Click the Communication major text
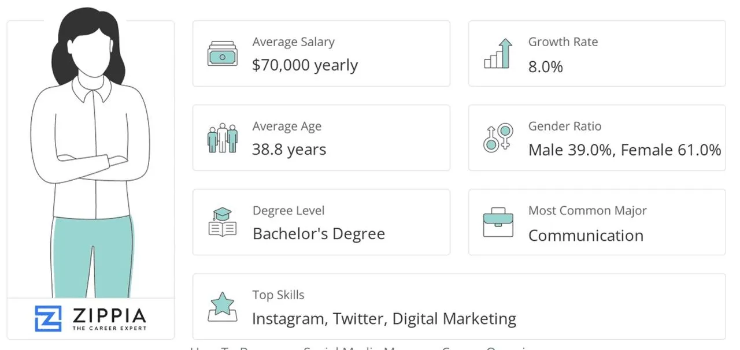740x350 pixels. click(x=586, y=235)
